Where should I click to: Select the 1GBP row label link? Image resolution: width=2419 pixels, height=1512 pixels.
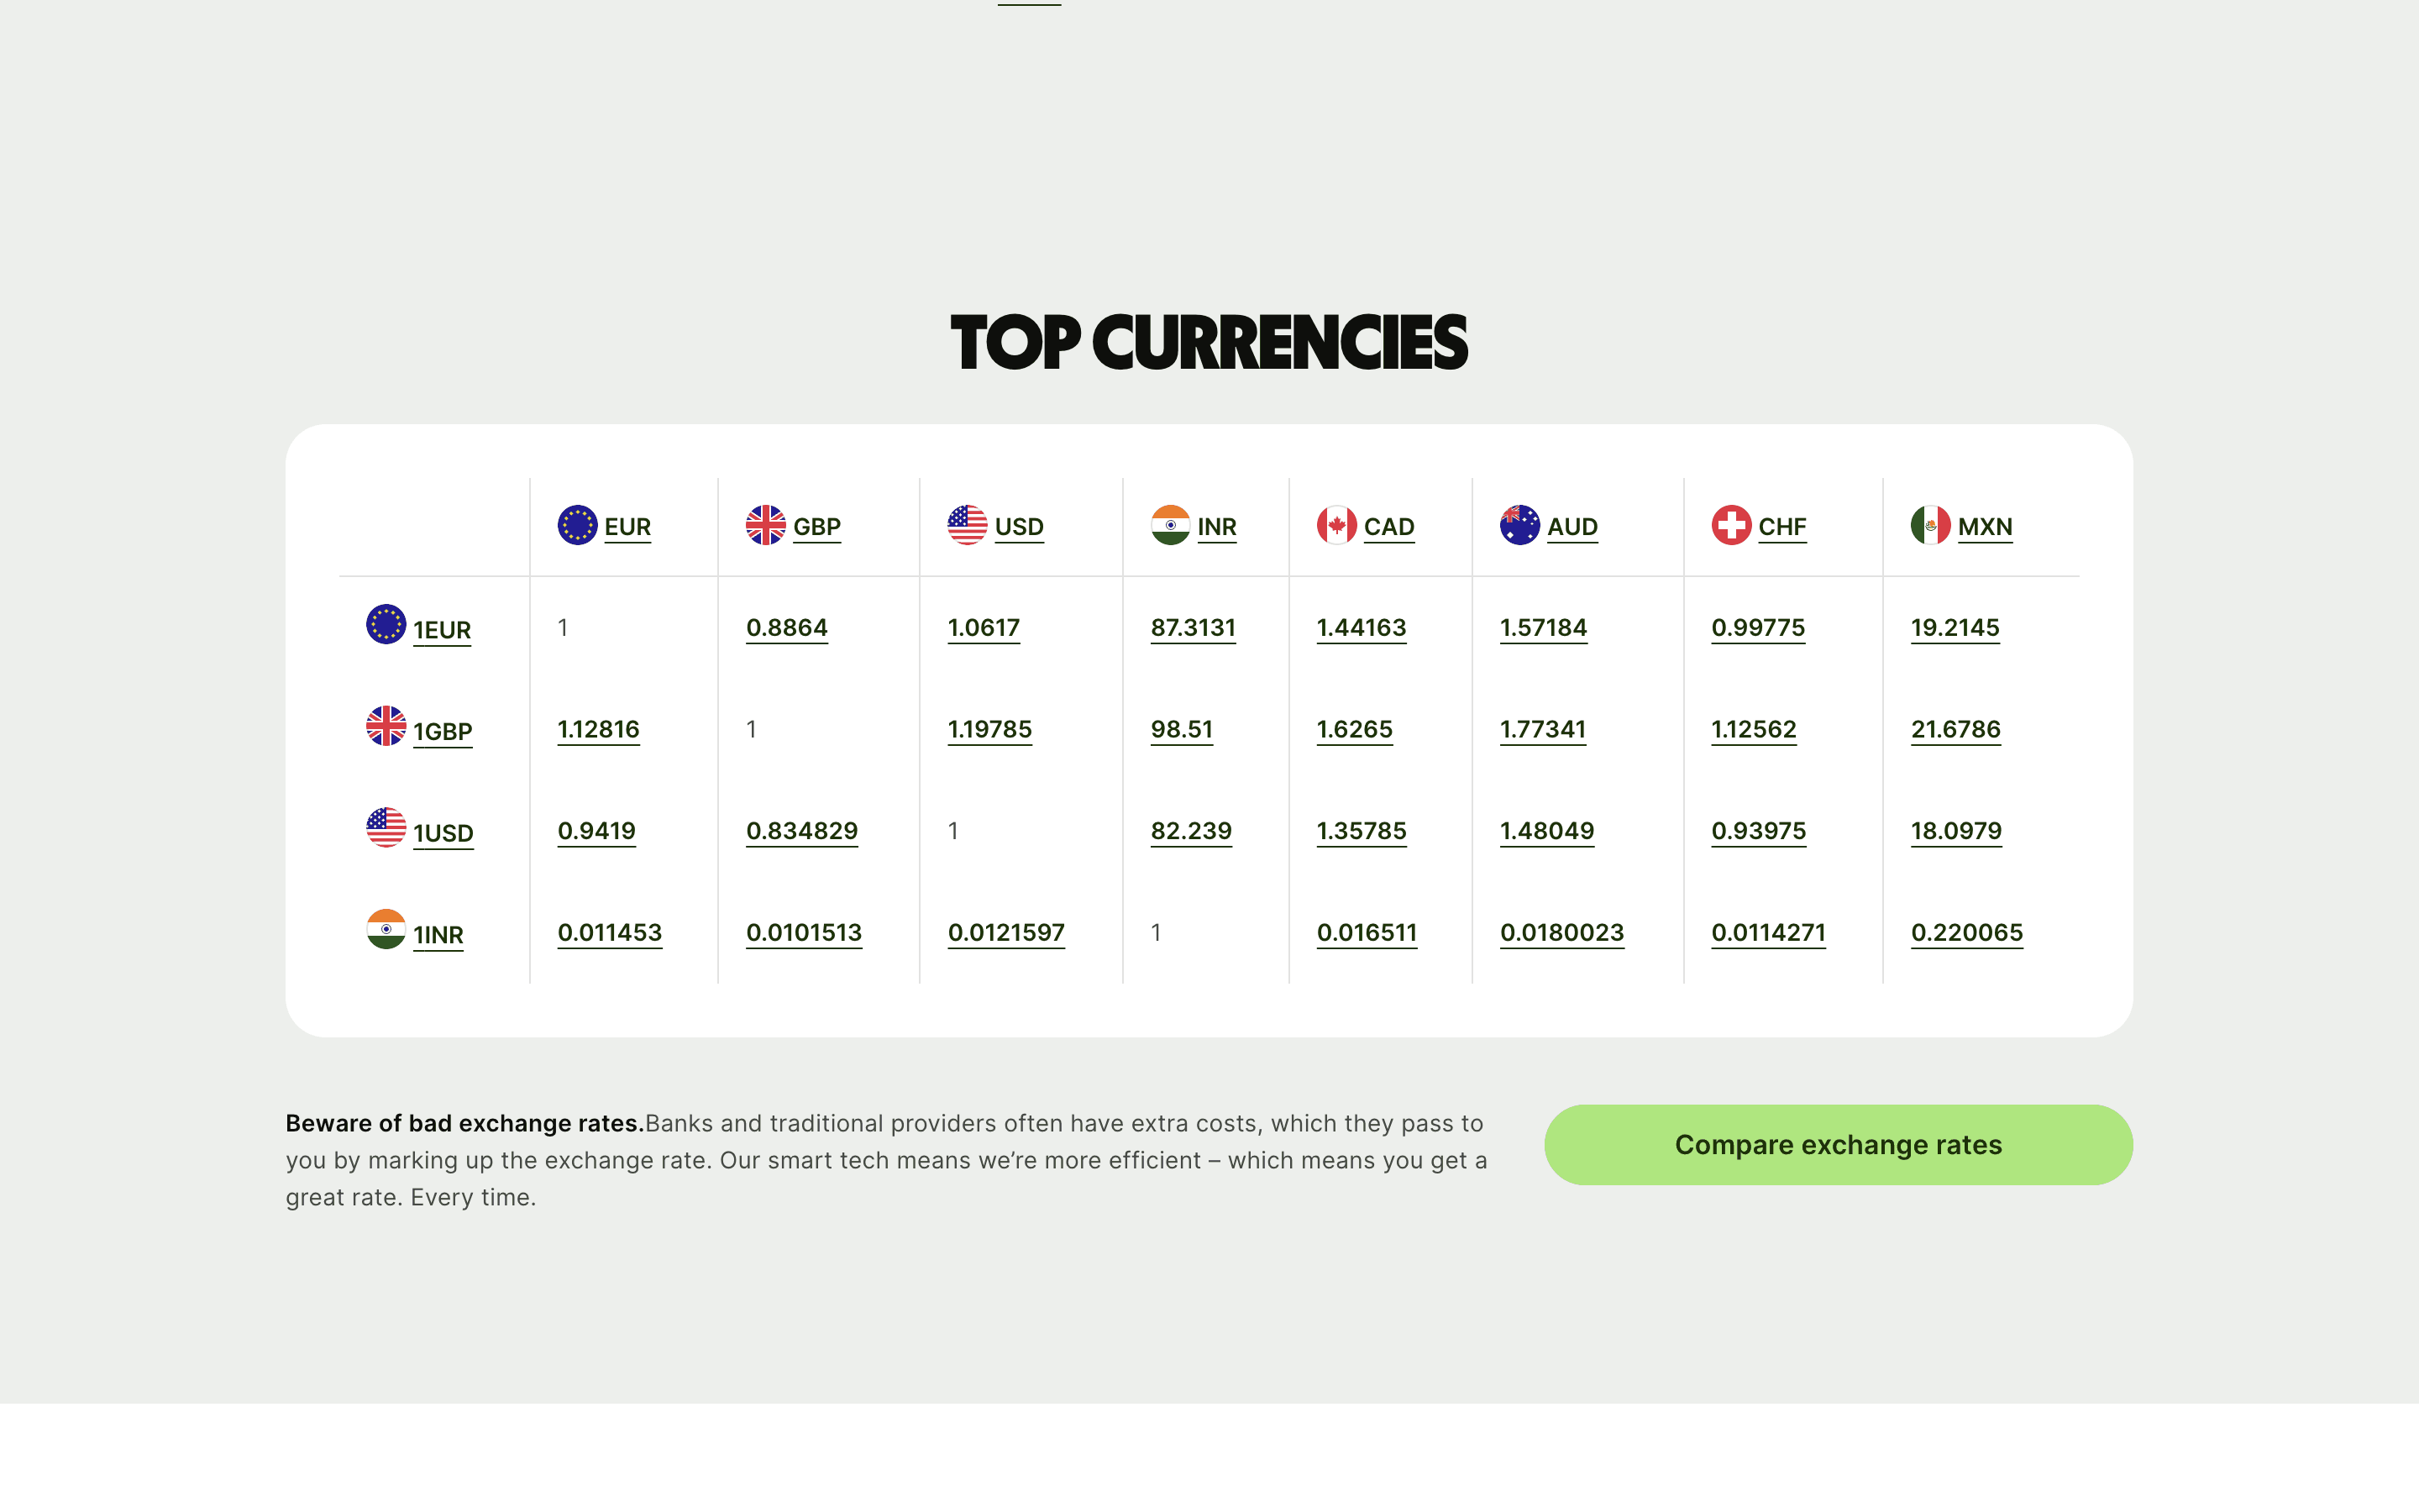coord(443,730)
